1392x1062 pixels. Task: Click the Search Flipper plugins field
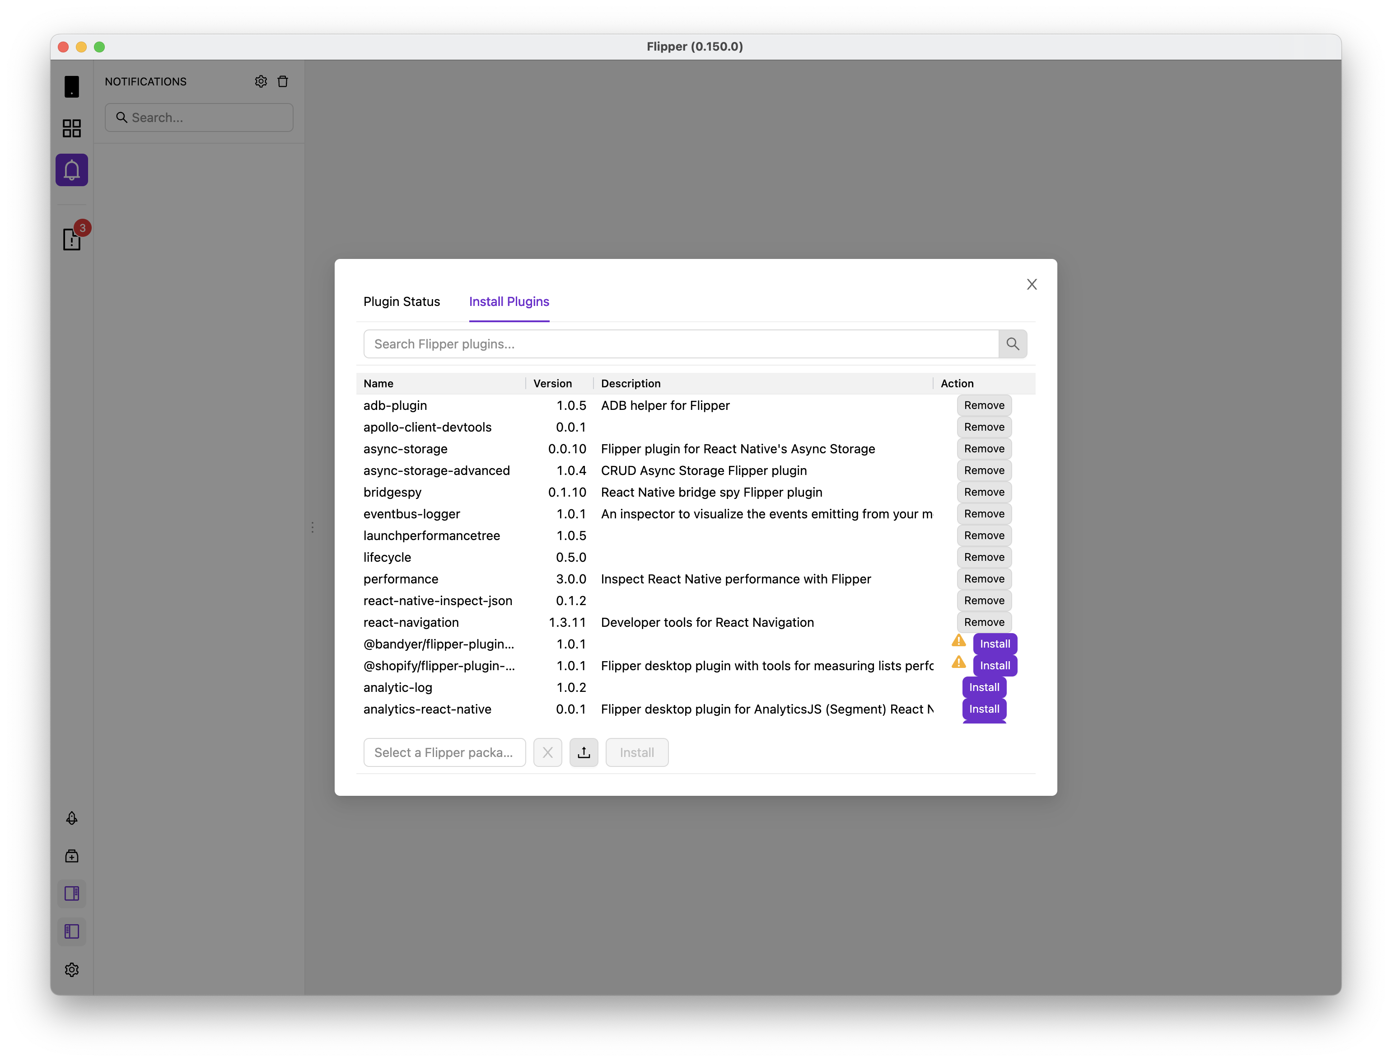click(681, 344)
